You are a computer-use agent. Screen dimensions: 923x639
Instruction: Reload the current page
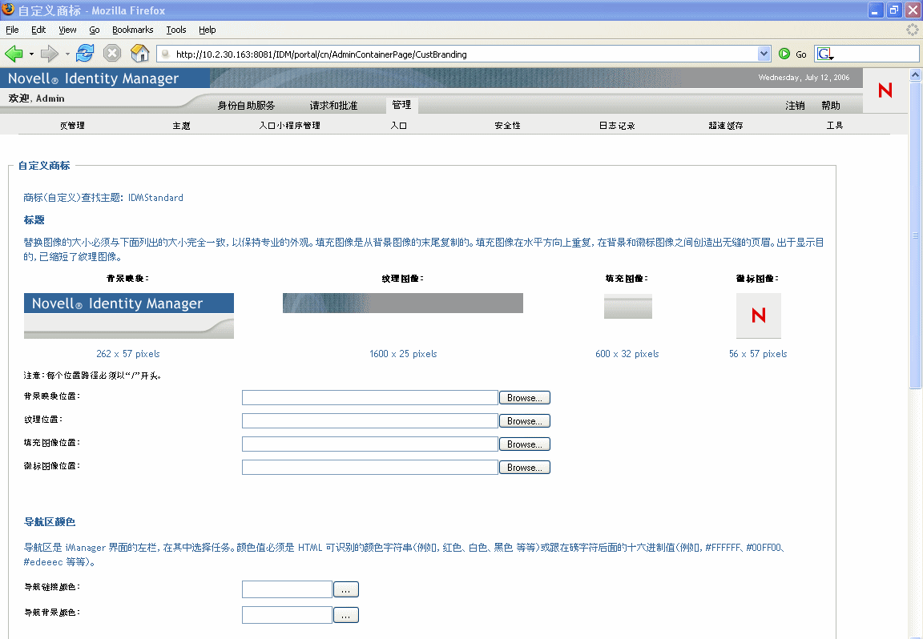point(84,53)
